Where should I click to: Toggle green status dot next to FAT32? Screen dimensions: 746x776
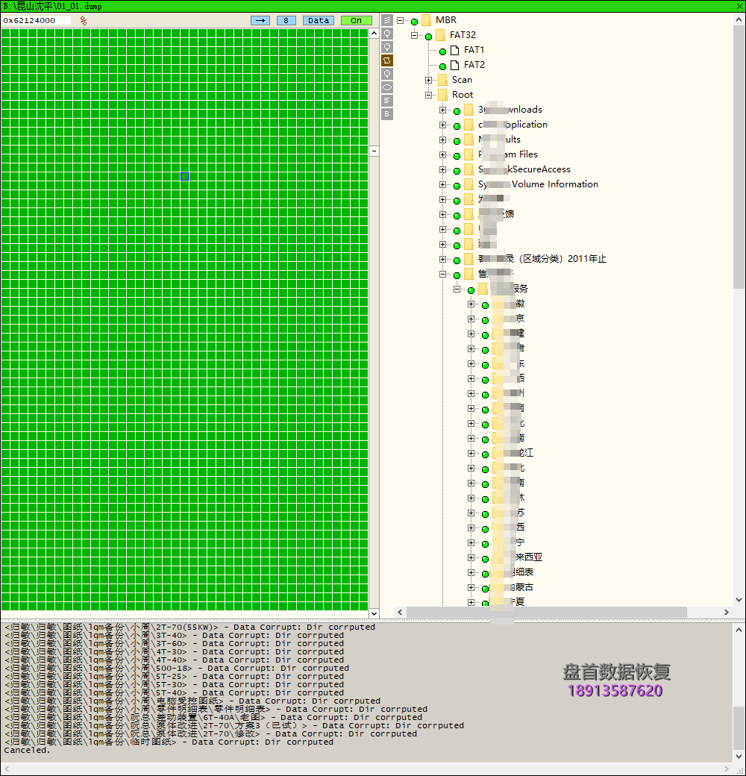(x=428, y=36)
